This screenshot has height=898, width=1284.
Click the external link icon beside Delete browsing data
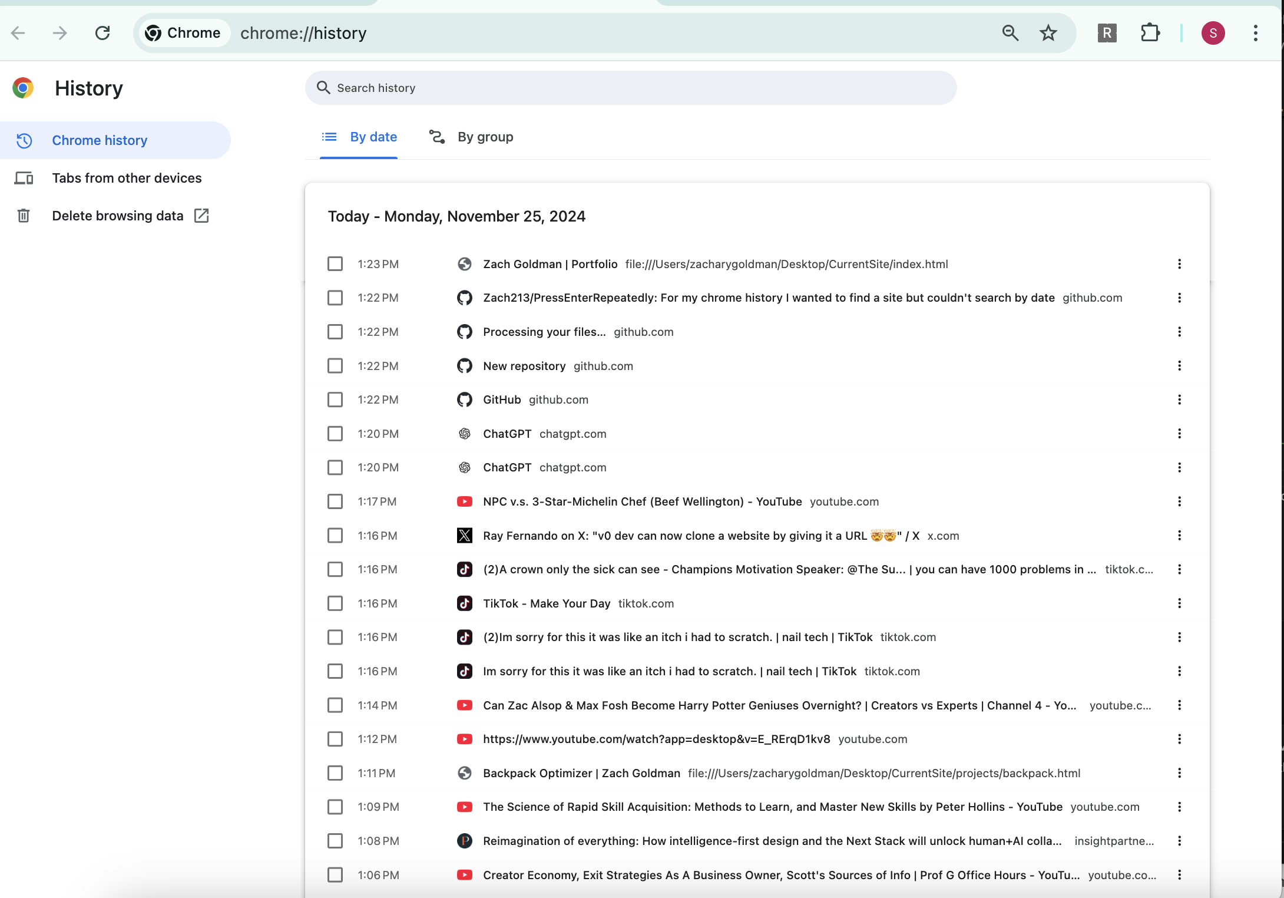pos(201,216)
